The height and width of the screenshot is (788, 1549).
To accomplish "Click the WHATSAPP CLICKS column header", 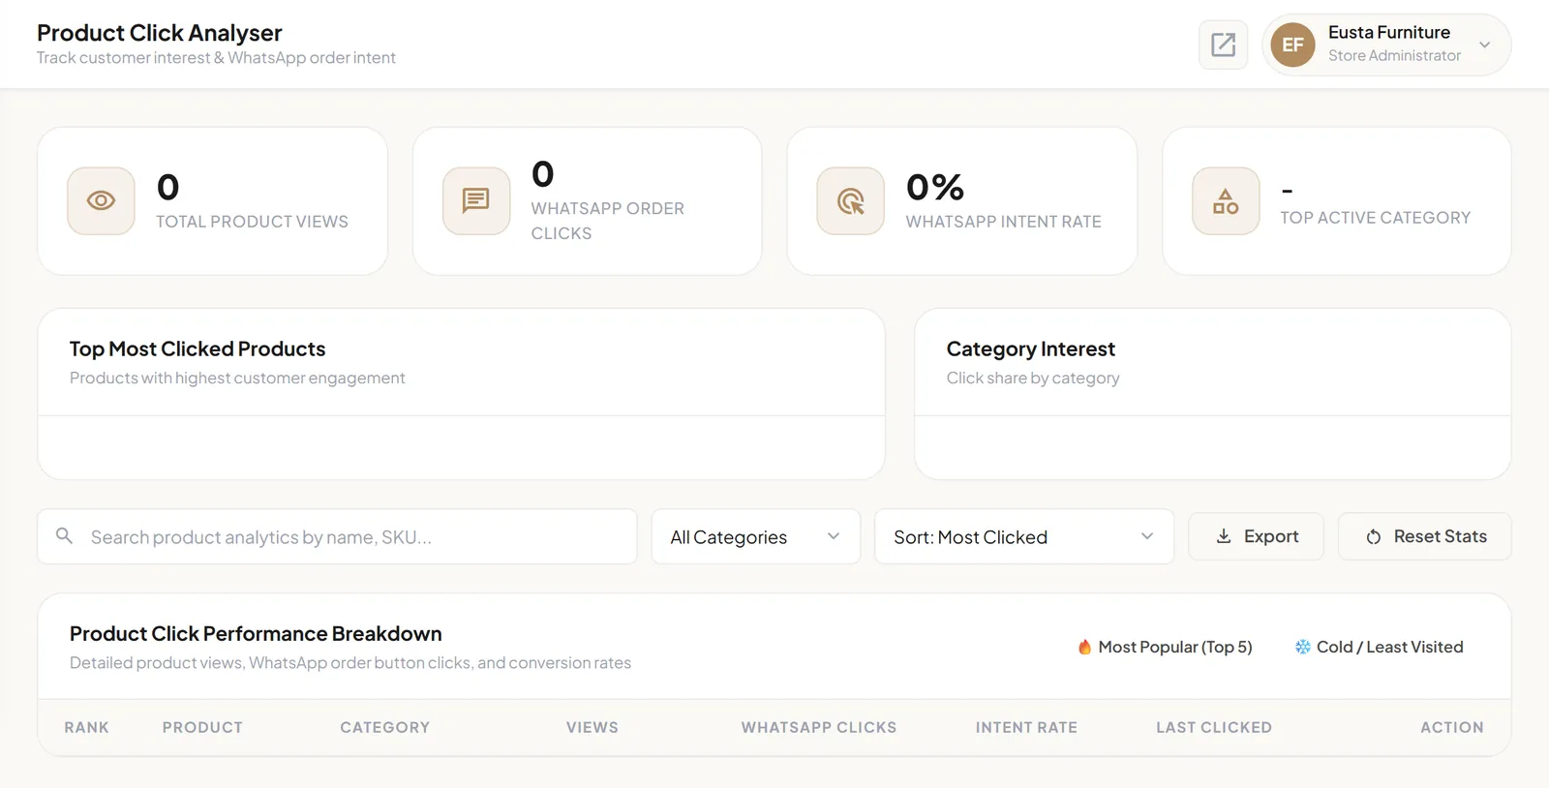I will [x=819, y=727].
